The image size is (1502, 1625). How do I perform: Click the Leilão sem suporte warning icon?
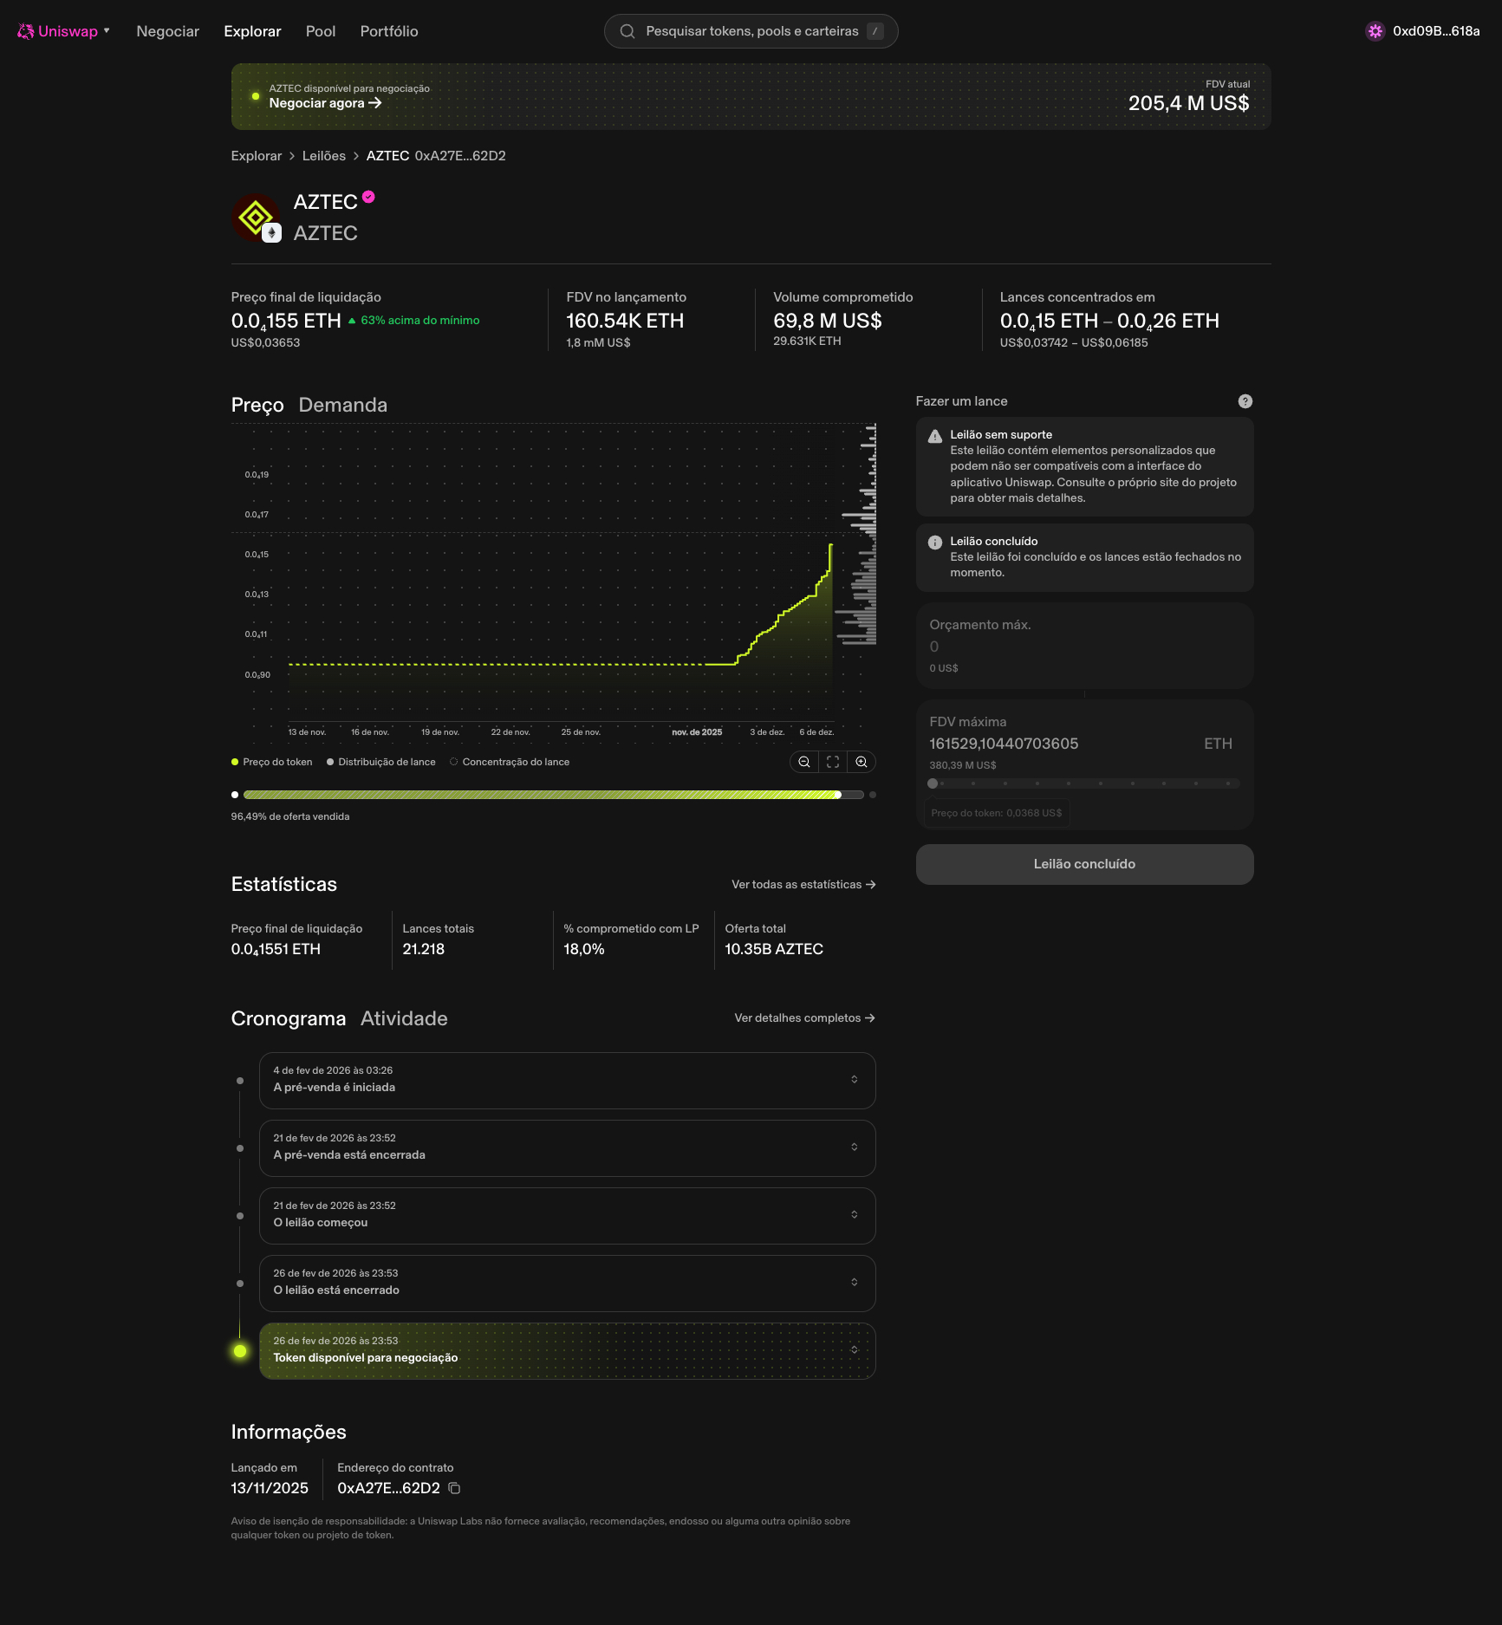pos(935,437)
